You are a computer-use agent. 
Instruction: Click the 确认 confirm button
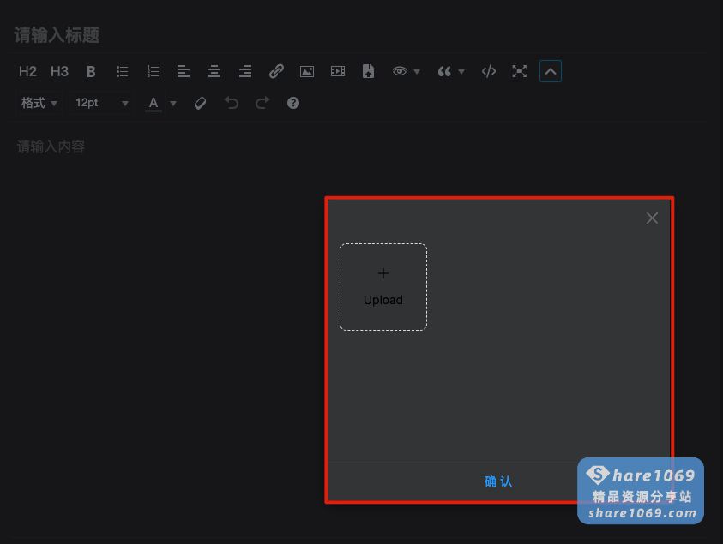coord(498,481)
